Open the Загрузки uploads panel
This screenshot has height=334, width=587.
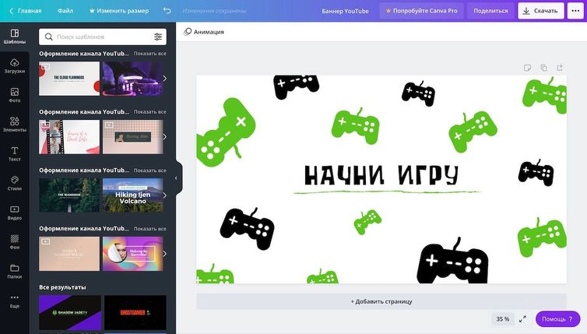pyautogui.click(x=14, y=65)
